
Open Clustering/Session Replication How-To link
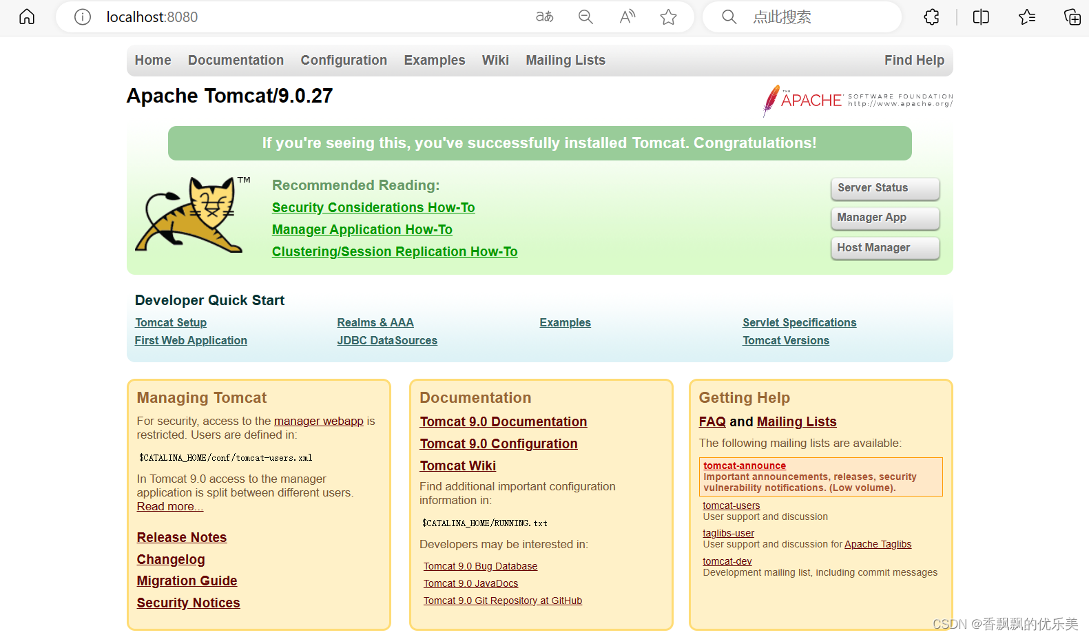(x=395, y=251)
